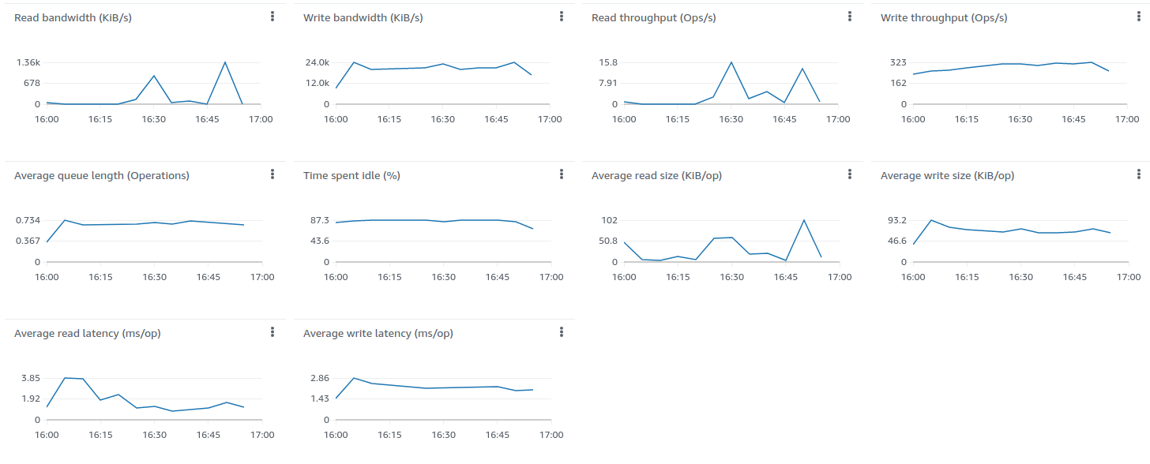Click the highest peak in Read bandwidth graph

pos(225,62)
